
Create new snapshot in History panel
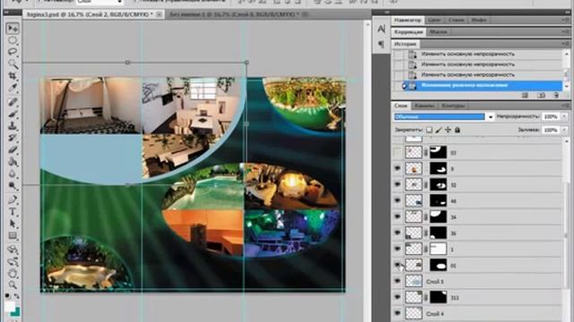pos(541,96)
